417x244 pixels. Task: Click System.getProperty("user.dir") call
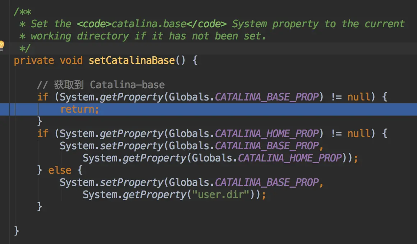(172, 194)
